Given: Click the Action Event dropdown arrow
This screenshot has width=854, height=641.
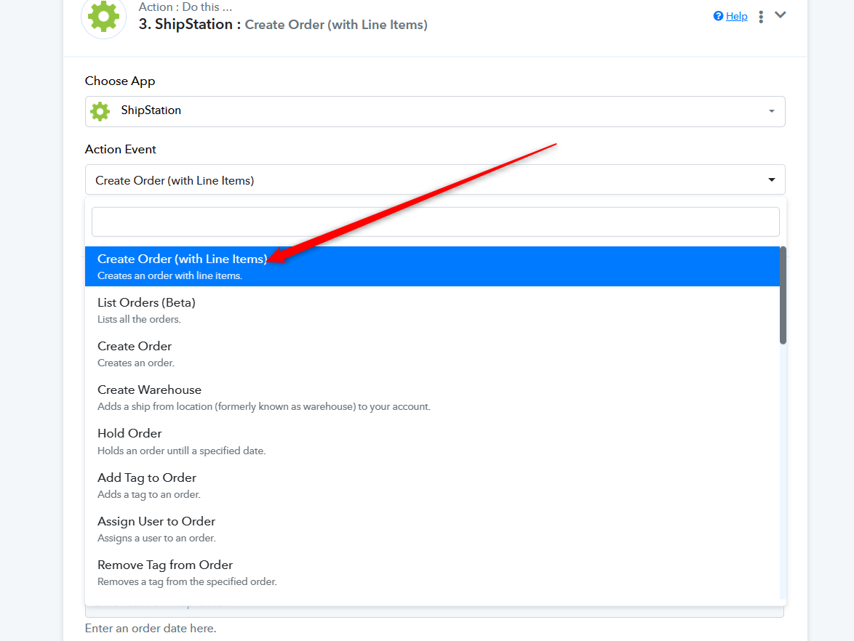Looking at the screenshot, I should tap(771, 180).
